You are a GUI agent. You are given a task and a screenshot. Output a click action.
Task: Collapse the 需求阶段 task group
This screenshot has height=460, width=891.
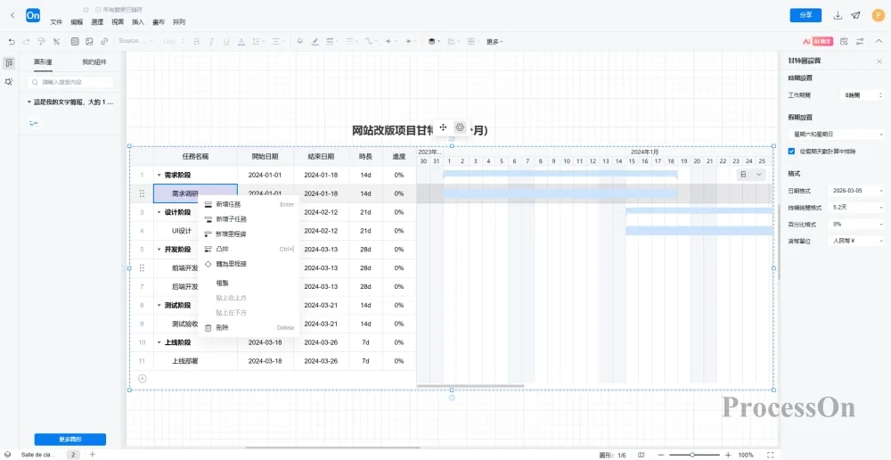159,176
